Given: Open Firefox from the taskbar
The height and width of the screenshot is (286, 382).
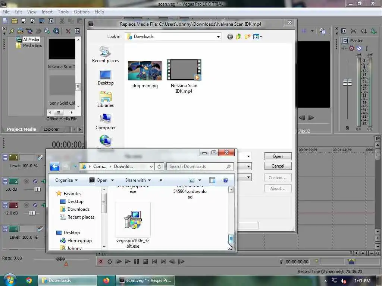Looking at the screenshot, I should point(106,280).
